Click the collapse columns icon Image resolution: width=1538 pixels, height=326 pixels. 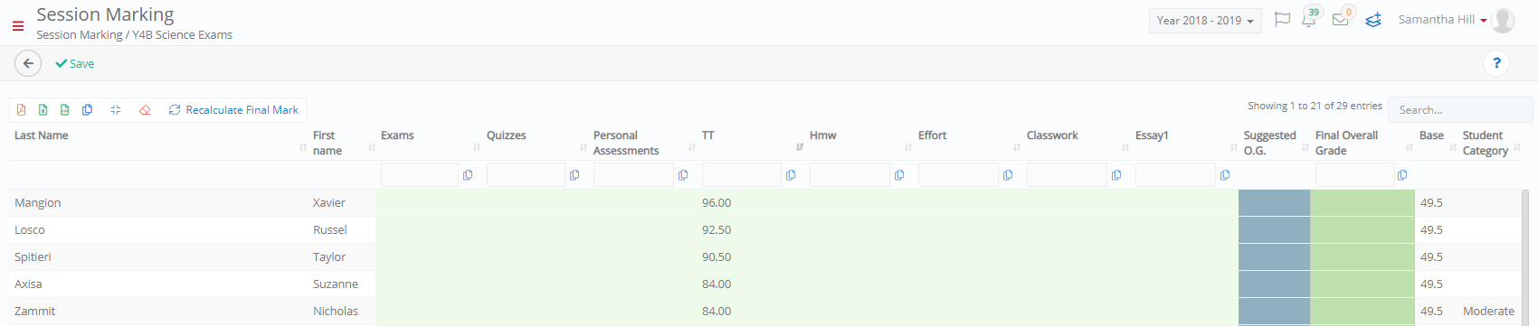[x=116, y=109]
